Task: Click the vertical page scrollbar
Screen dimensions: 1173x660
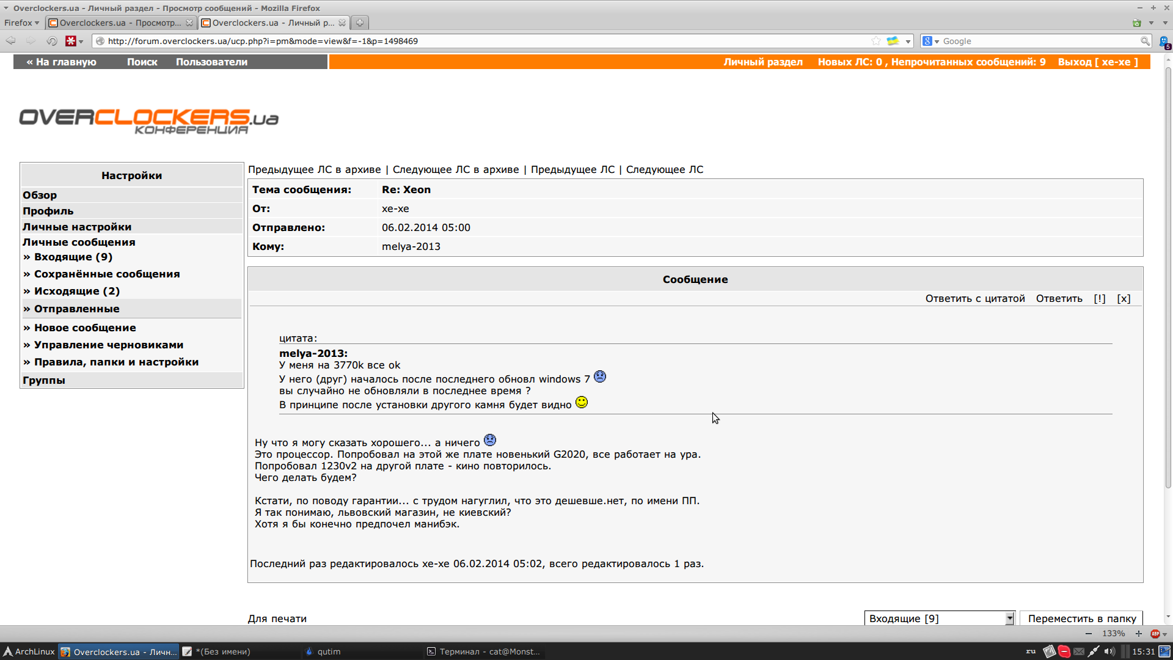Action: 1168,275
